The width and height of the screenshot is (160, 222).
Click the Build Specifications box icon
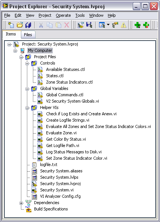click(x=28, y=209)
